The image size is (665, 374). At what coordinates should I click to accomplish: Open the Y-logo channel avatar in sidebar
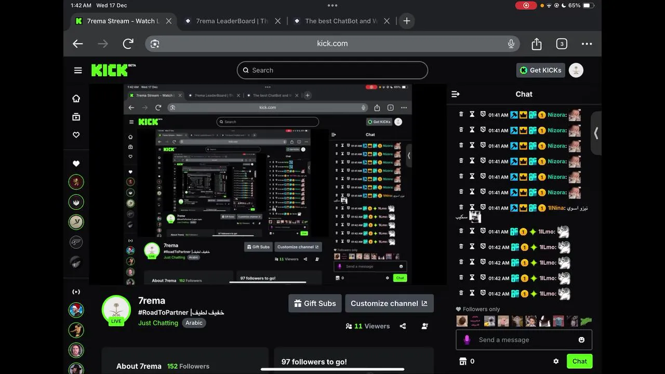(x=76, y=222)
